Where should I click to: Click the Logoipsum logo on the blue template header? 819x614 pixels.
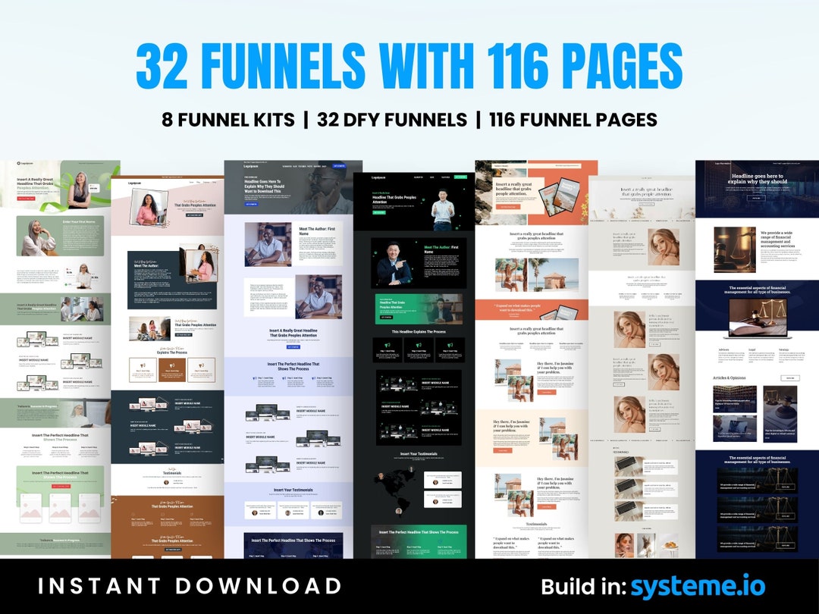(251, 166)
